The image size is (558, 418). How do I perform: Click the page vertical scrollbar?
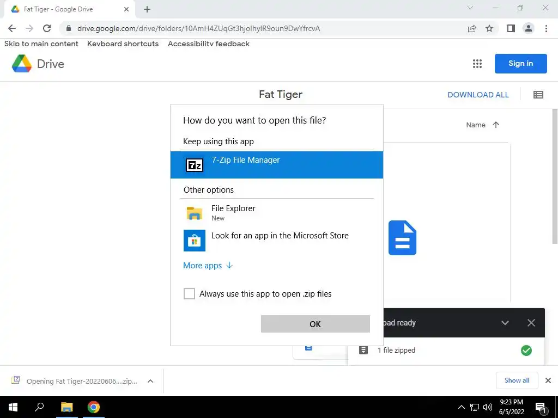tap(555, 177)
